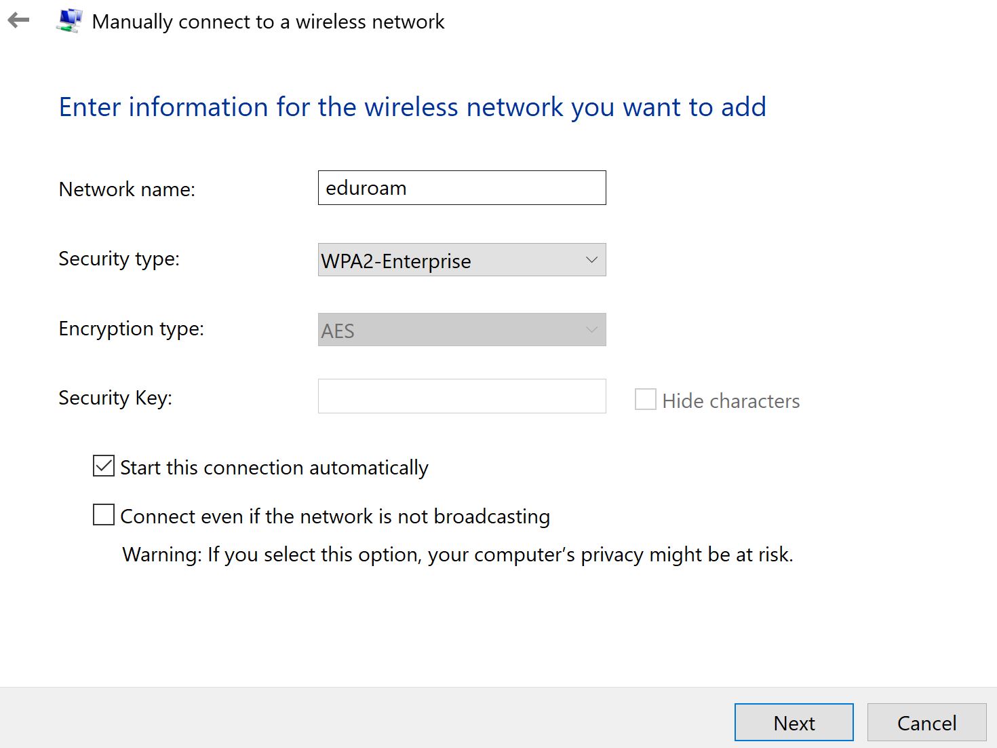
Task: Click the Security type dropdown chevron
Action: pyautogui.click(x=589, y=260)
